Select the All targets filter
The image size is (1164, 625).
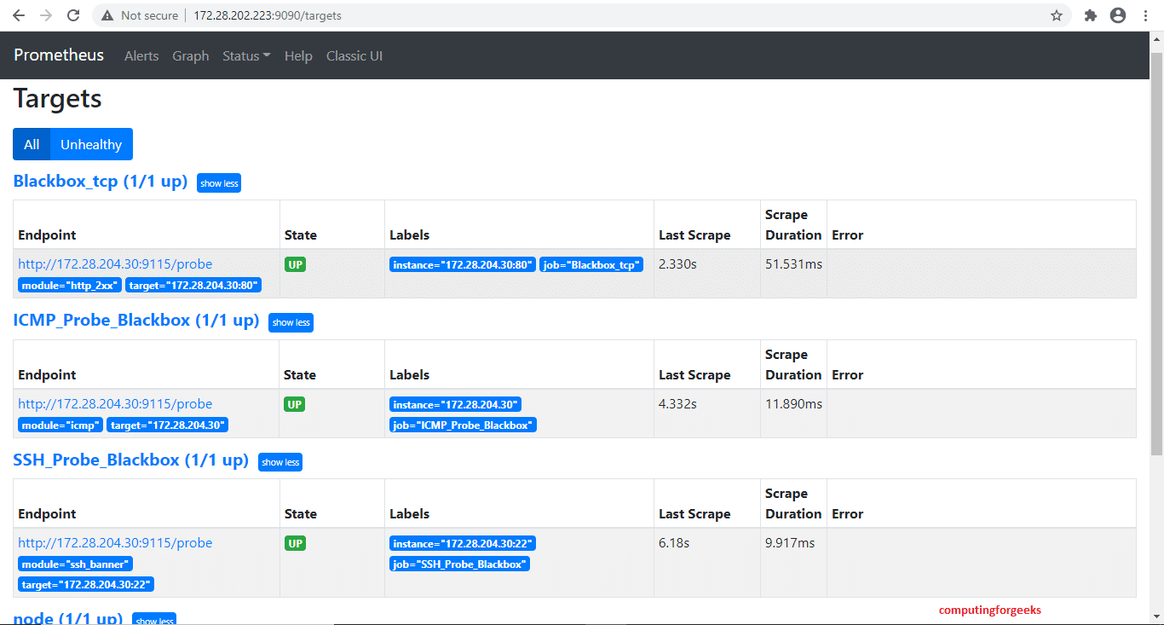click(31, 144)
